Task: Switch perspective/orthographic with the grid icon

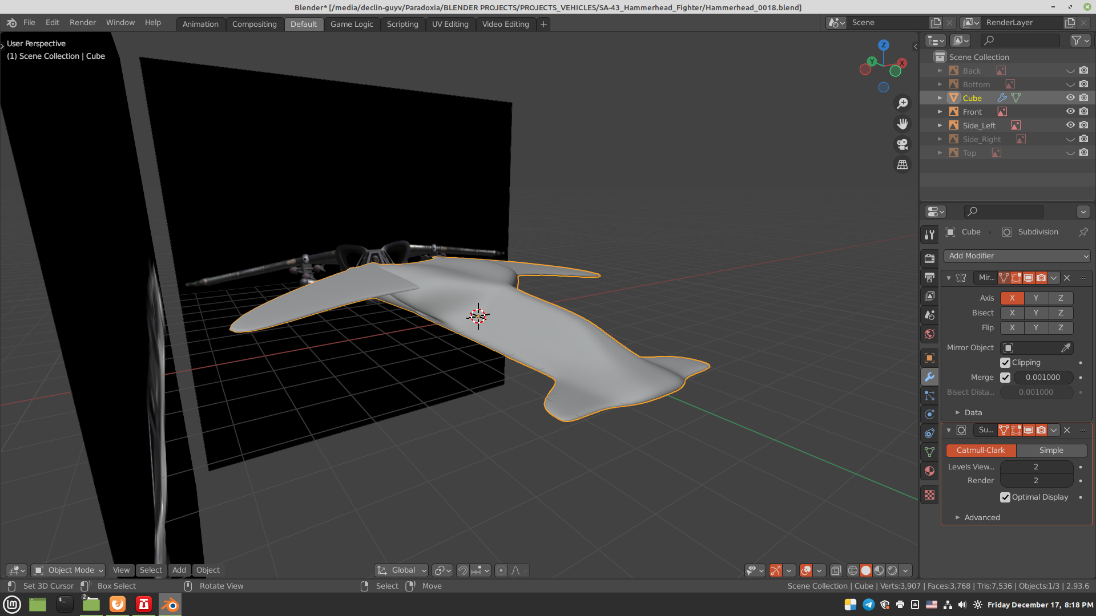Action: pyautogui.click(x=902, y=165)
